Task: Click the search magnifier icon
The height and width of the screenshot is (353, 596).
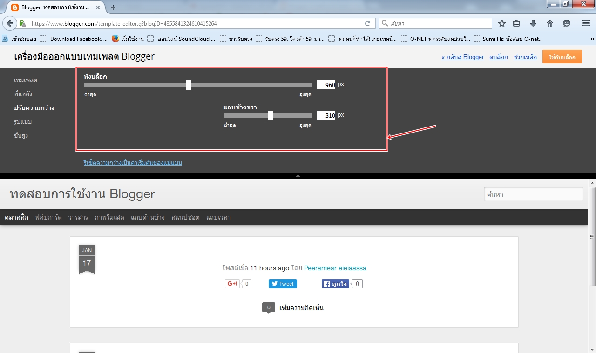Action: point(385,23)
